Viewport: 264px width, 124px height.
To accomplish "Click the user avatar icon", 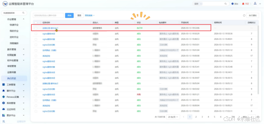I will [x=255, y=3].
